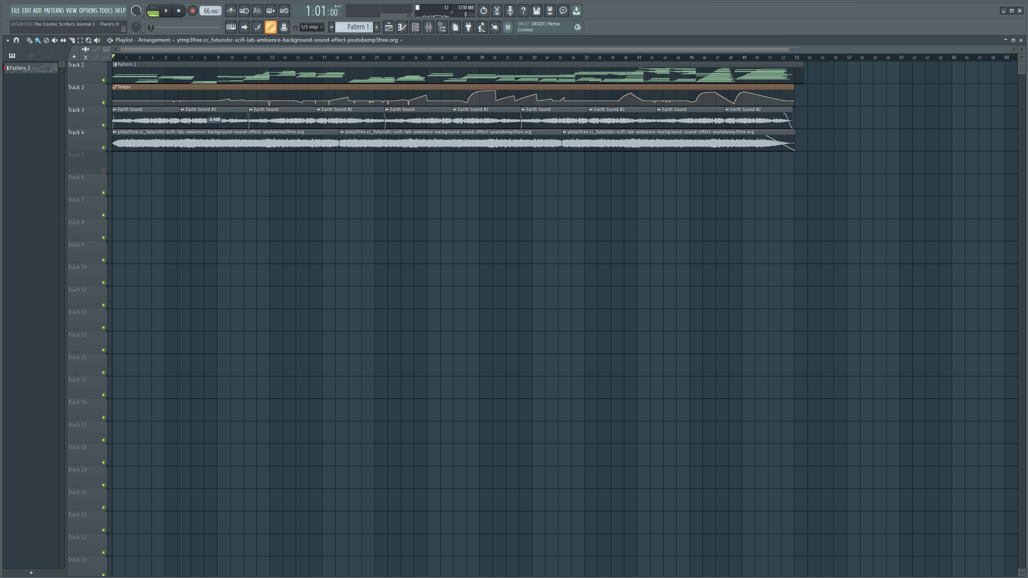
Task: Select the Paint brush tool
Action: point(38,40)
